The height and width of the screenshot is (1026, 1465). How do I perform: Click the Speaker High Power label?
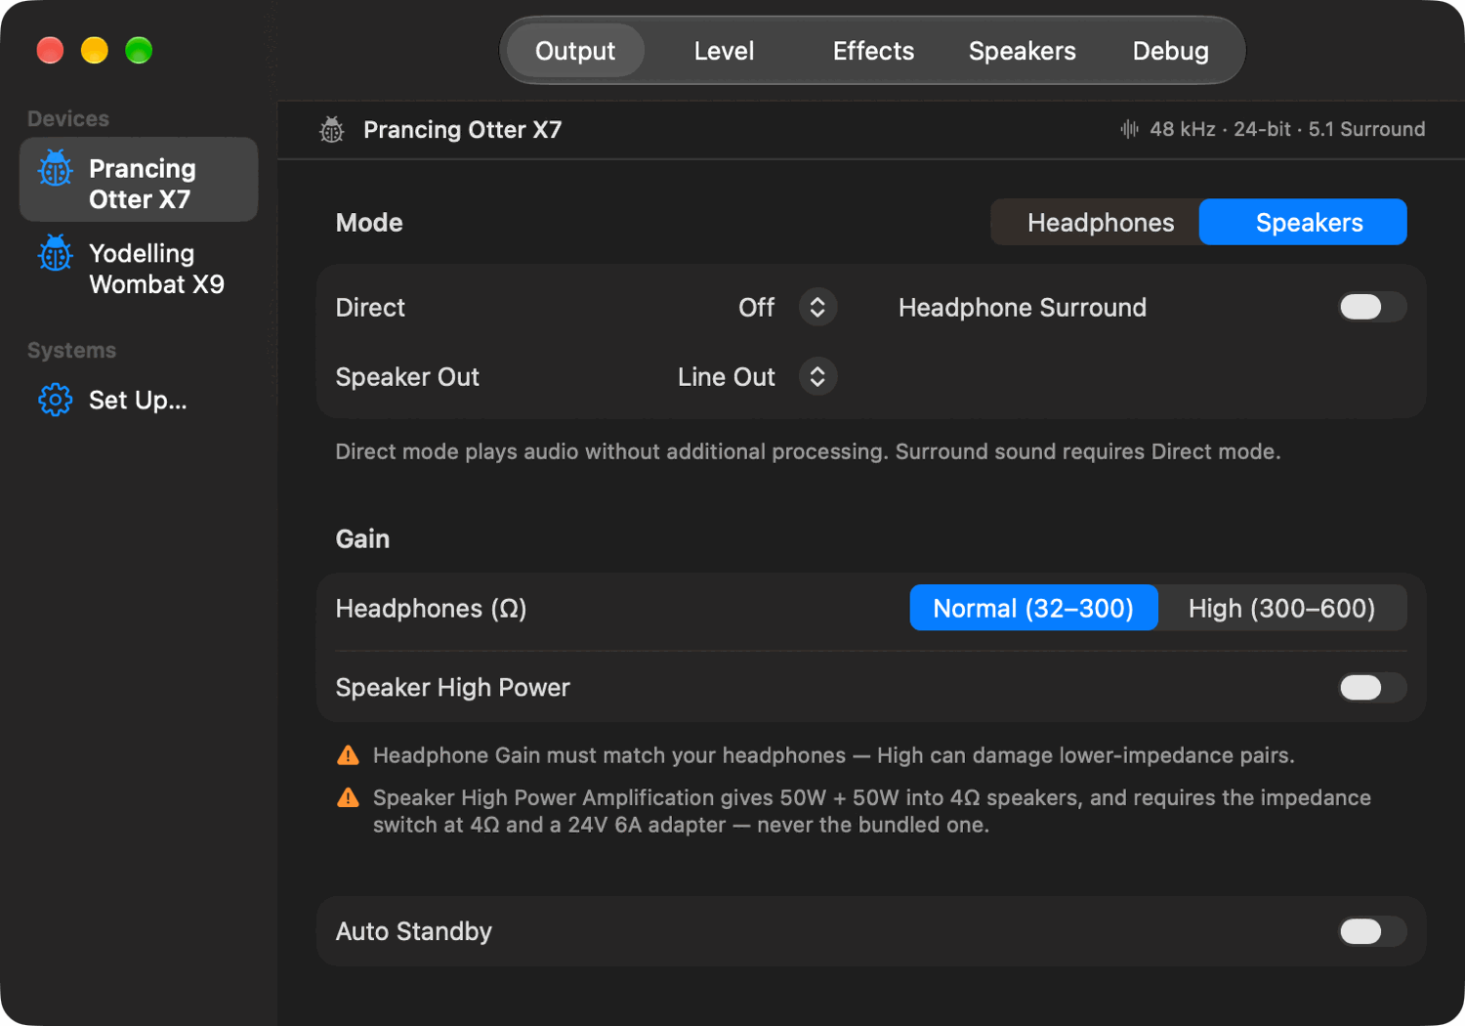pyautogui.click(x=452, y=687)
